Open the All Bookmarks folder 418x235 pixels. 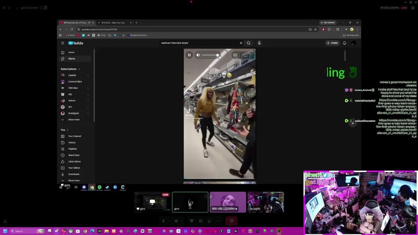(351, 35)
